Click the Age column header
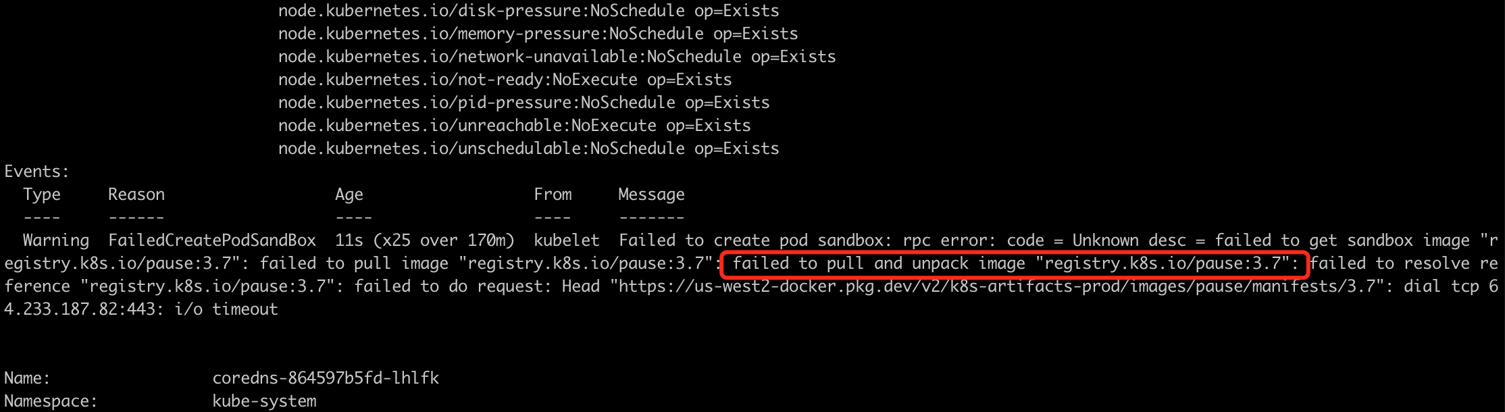This screenshot has height=412, width=1505. [x=349, y=195]
